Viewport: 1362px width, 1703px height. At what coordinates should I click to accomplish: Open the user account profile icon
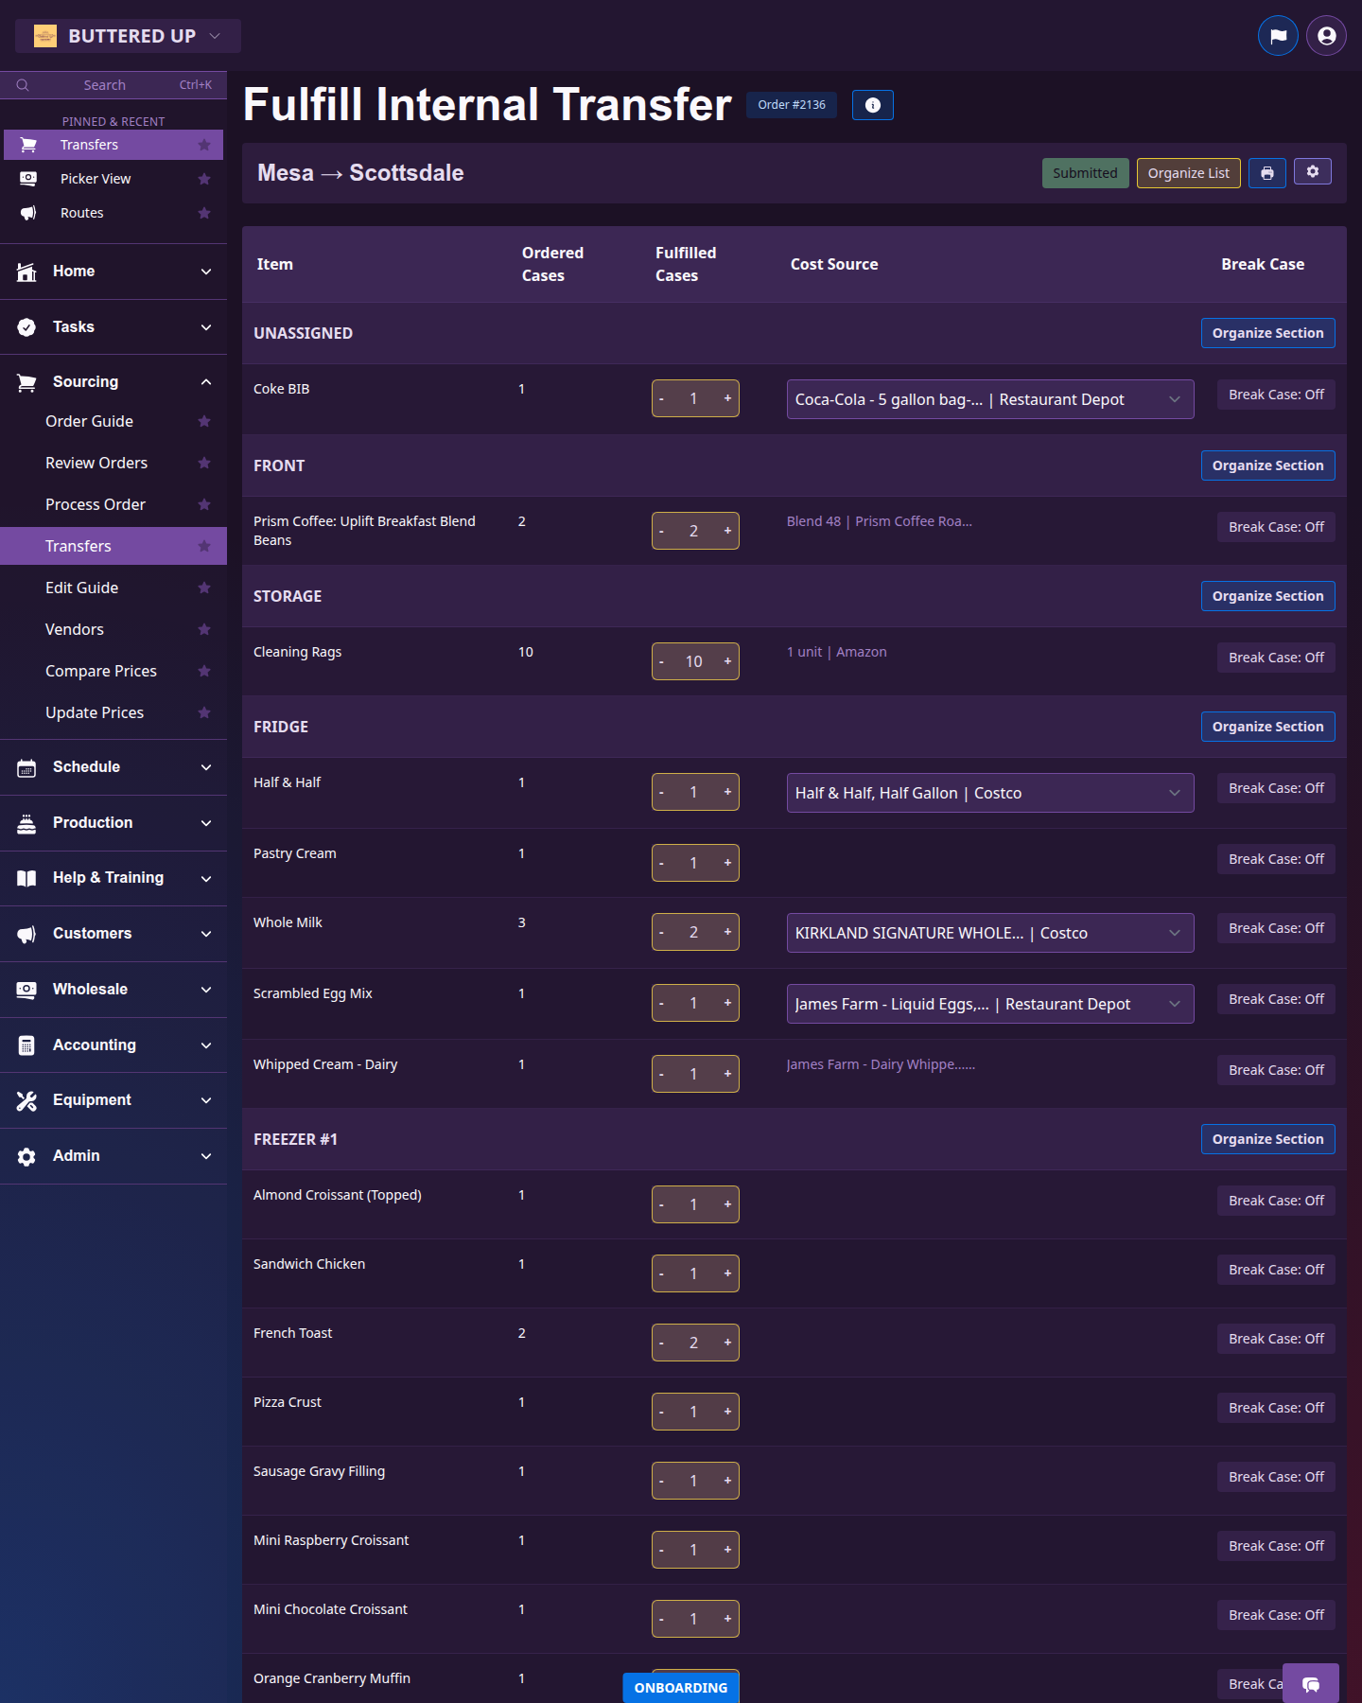tap(1326, 36)
